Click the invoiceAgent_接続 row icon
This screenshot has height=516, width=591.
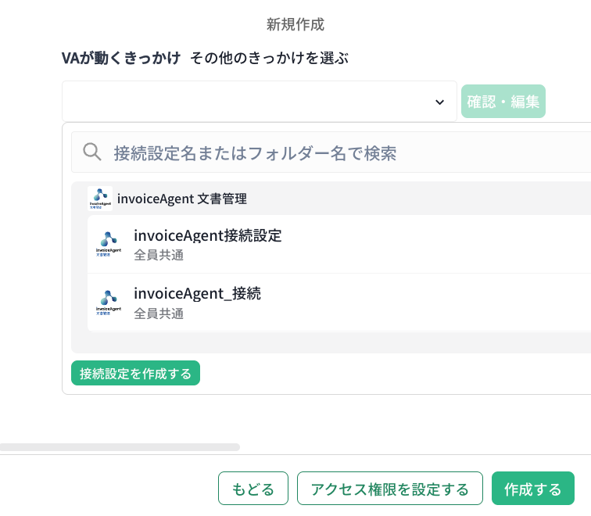tap(109, 303)
